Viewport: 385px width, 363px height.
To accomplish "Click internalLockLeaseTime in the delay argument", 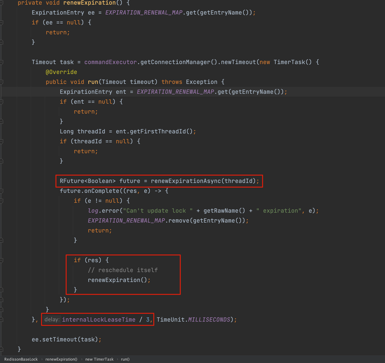I will (x=99, y=319).
